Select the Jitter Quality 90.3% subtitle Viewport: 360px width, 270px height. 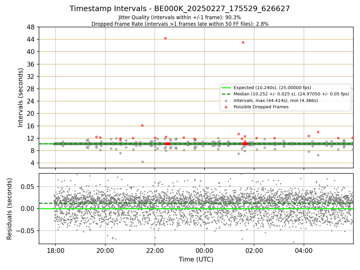pyautogui.click(x=180, y=17)
